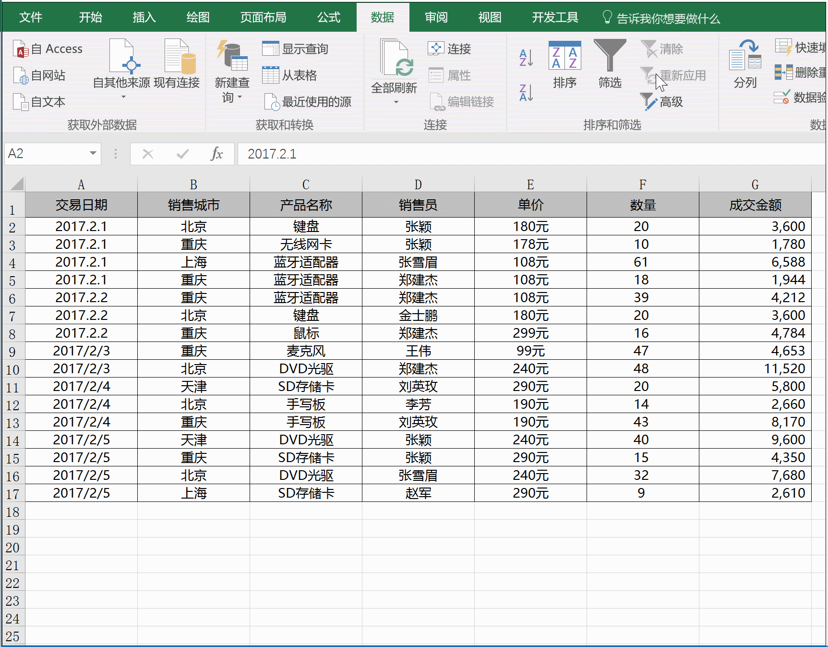Select 从表格 to query the table
Image resolution: width=828 pixels, height=647 pixels.
click(290, 75)
